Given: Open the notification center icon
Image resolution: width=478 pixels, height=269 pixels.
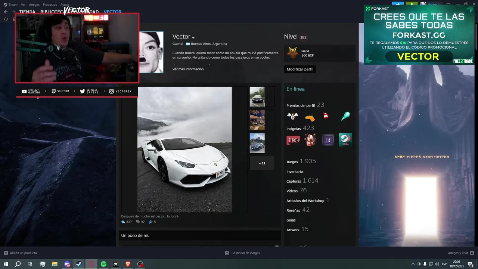Looking at the screenshot, I should pos(471,264).
